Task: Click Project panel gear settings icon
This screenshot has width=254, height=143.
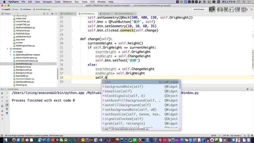Action: (x=52, y=14)
